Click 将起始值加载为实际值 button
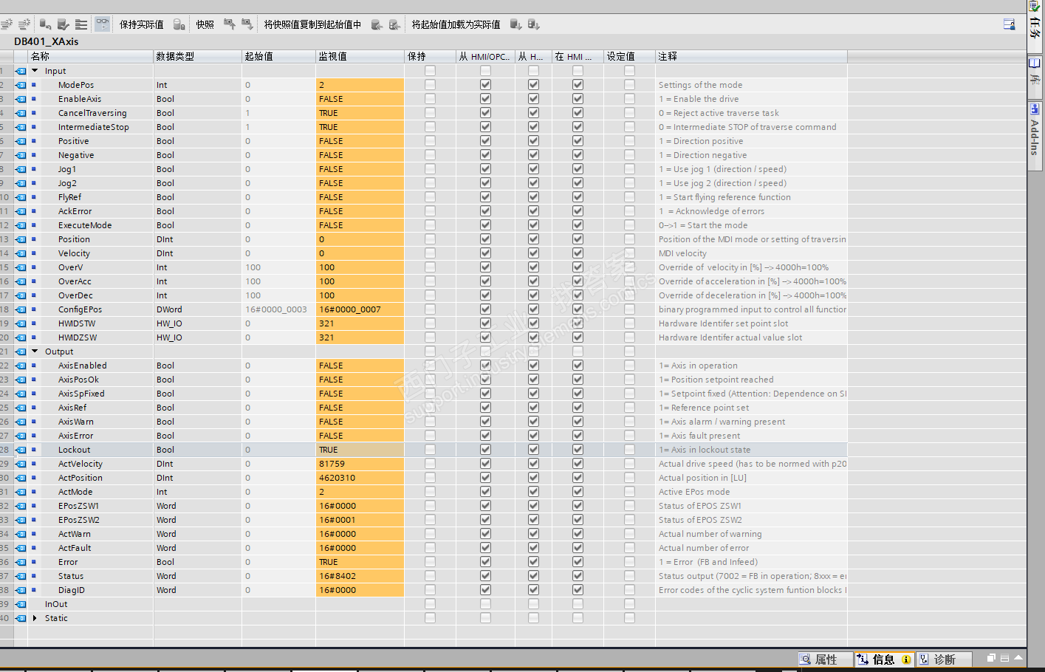Image resolution: width=1045 pixels, height=672 pixels. [456, 24]
